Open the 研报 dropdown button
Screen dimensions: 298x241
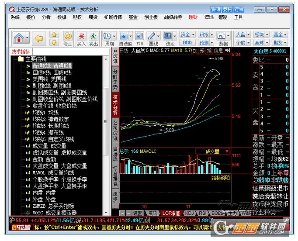pyautogui.click(x=206, y=34)
